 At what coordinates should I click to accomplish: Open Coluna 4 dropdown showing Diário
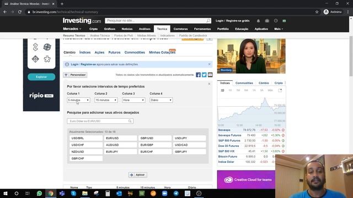point(161,100)
